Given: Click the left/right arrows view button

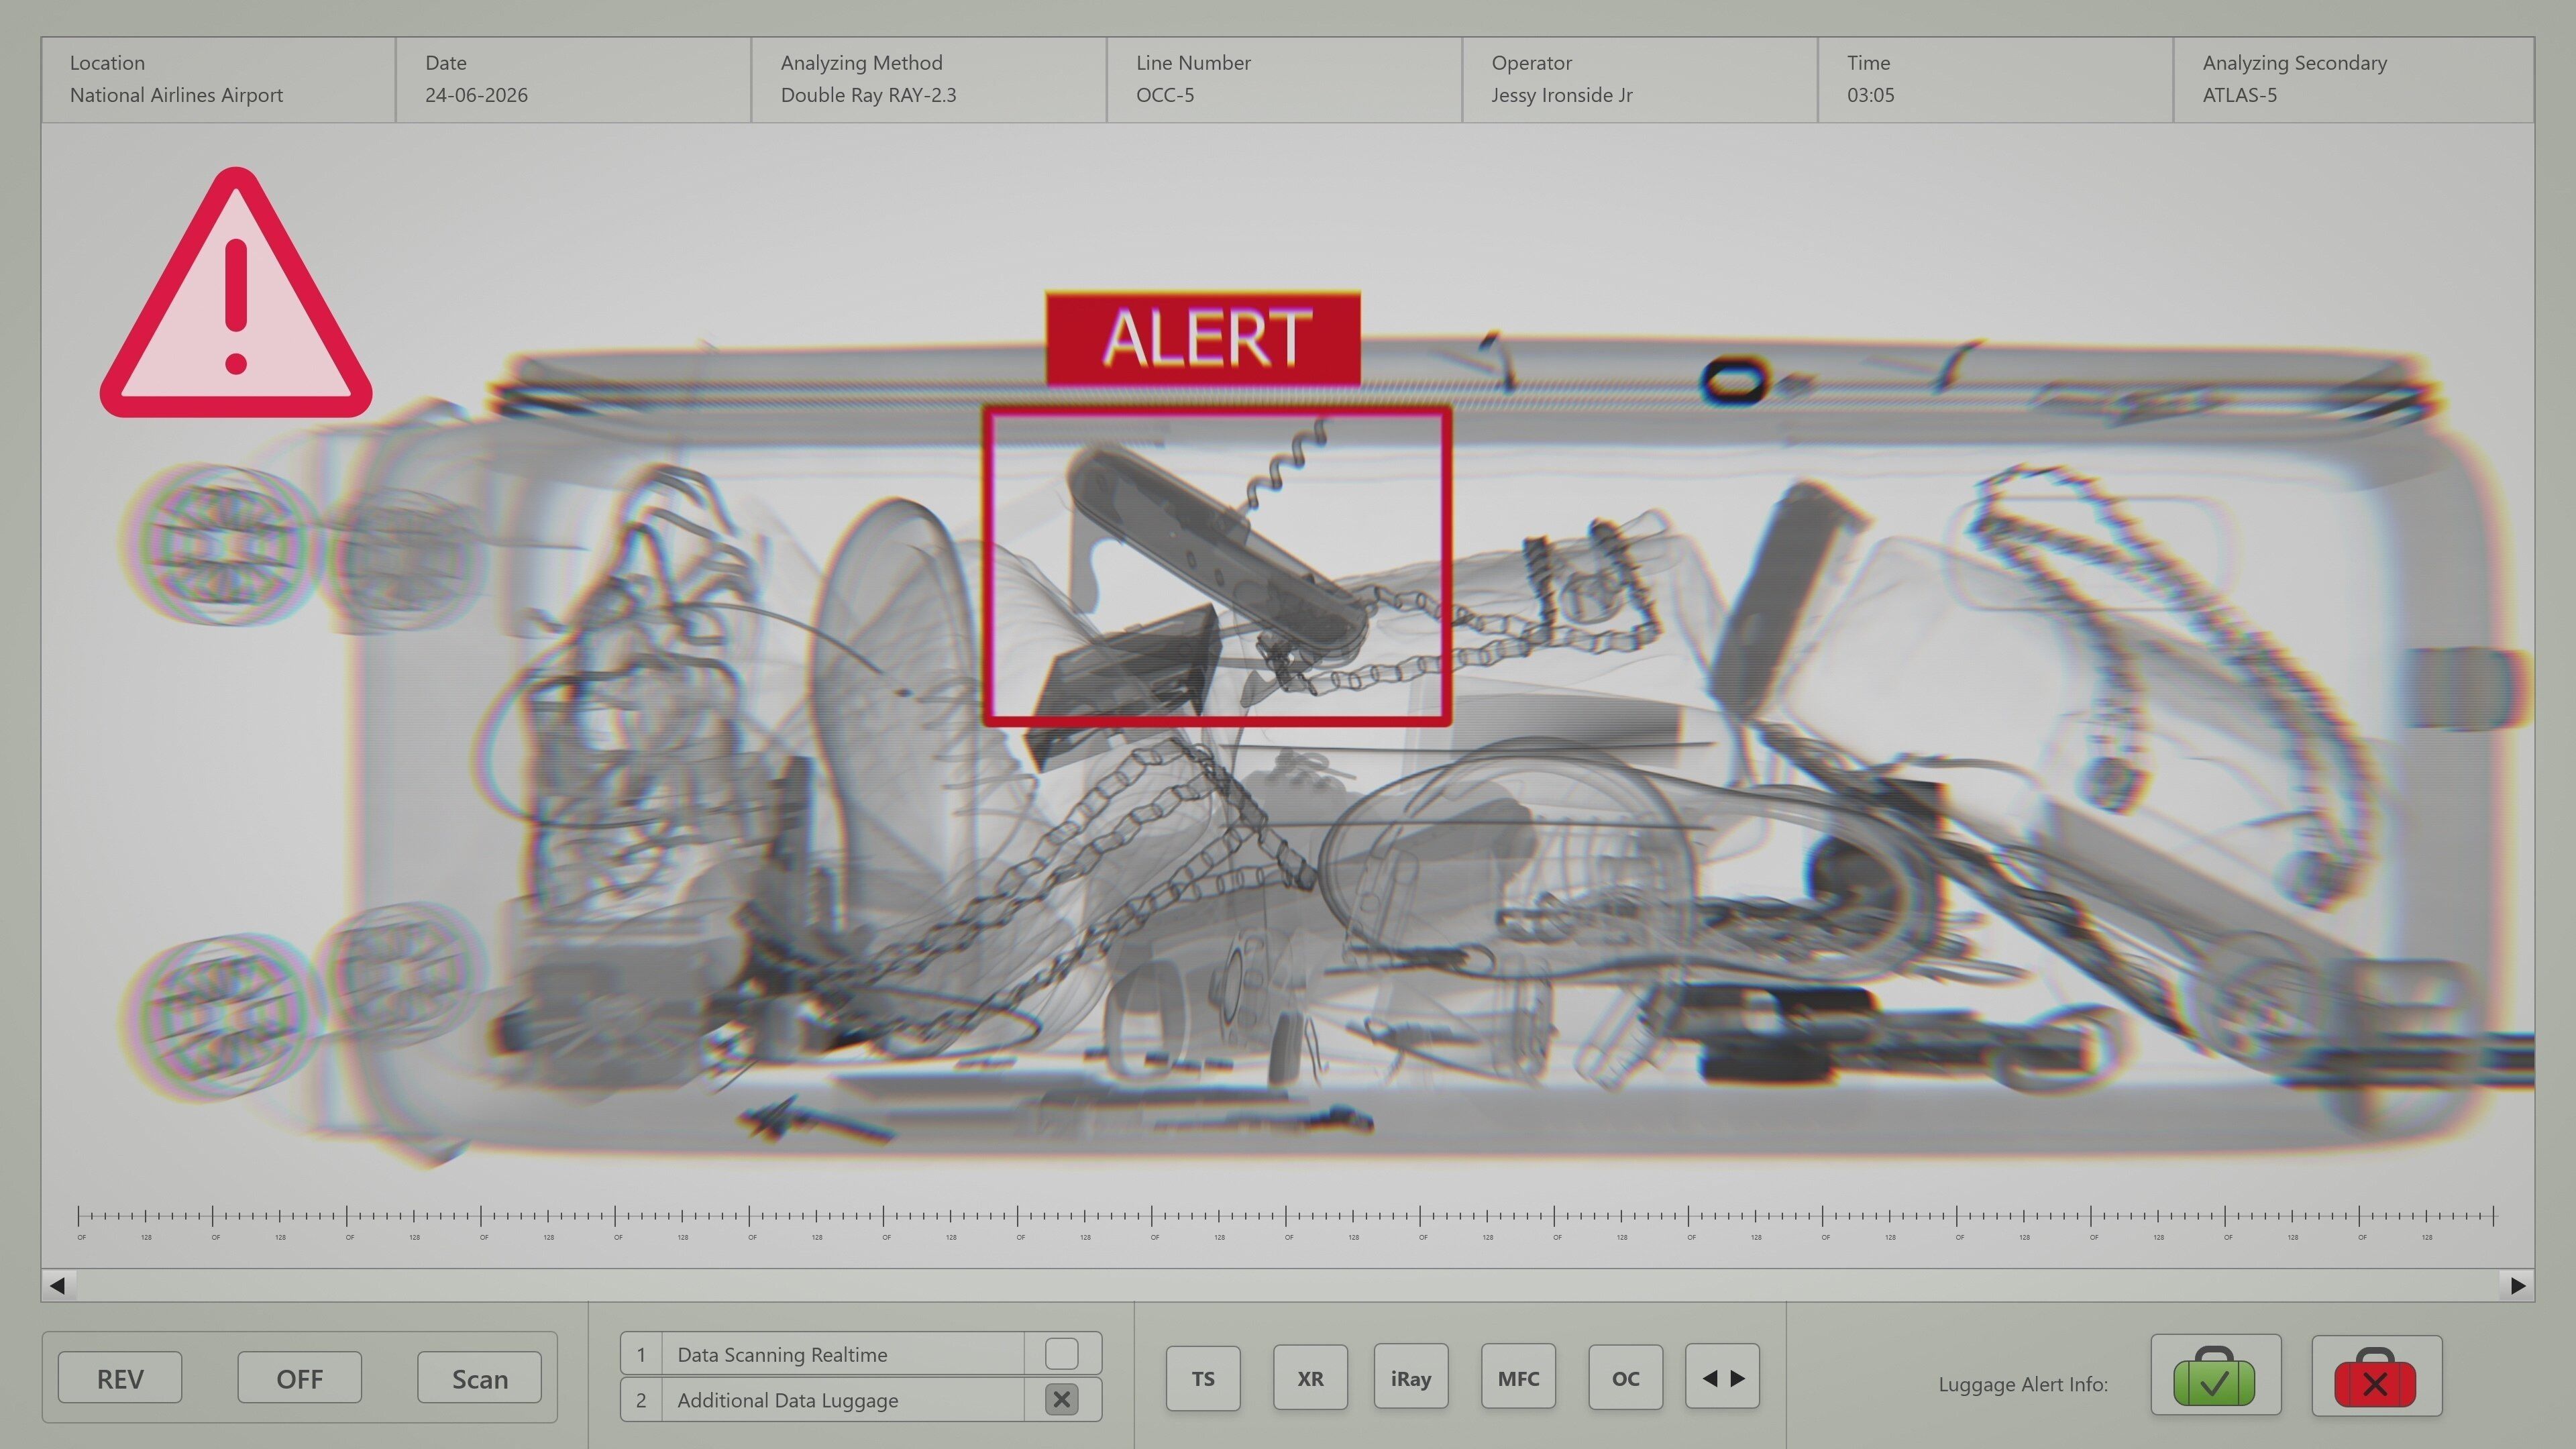Looking at the screenshot, I should point(1722,1377).
